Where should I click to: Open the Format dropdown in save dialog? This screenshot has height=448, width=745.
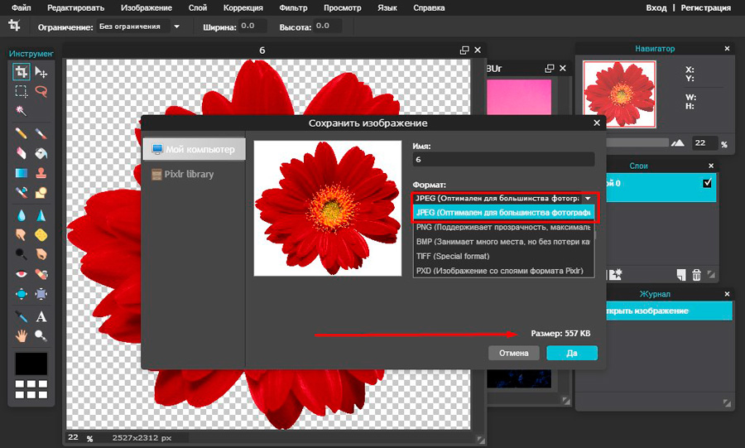pyautogui.click(x=503, y=199)
